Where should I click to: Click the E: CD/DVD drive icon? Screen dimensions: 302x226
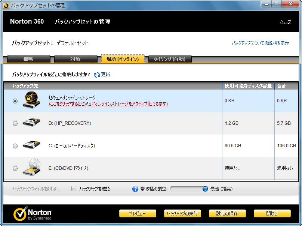point(31,167)
